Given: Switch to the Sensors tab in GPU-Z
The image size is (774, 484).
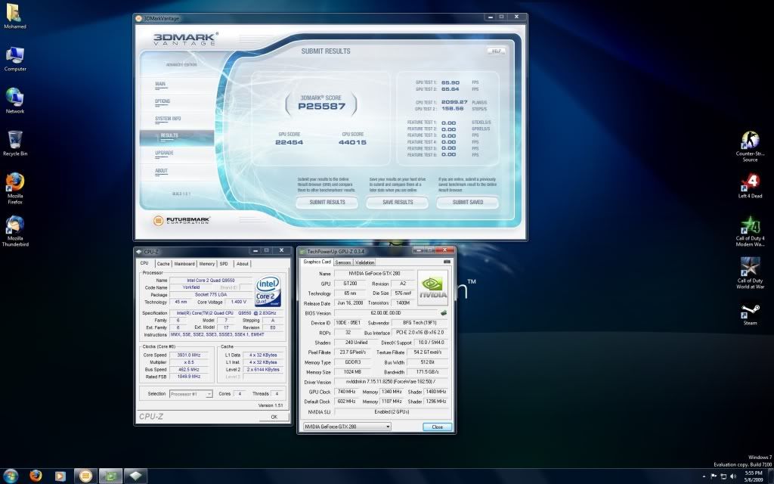Looking at the screenshot, I should point(343,262).
